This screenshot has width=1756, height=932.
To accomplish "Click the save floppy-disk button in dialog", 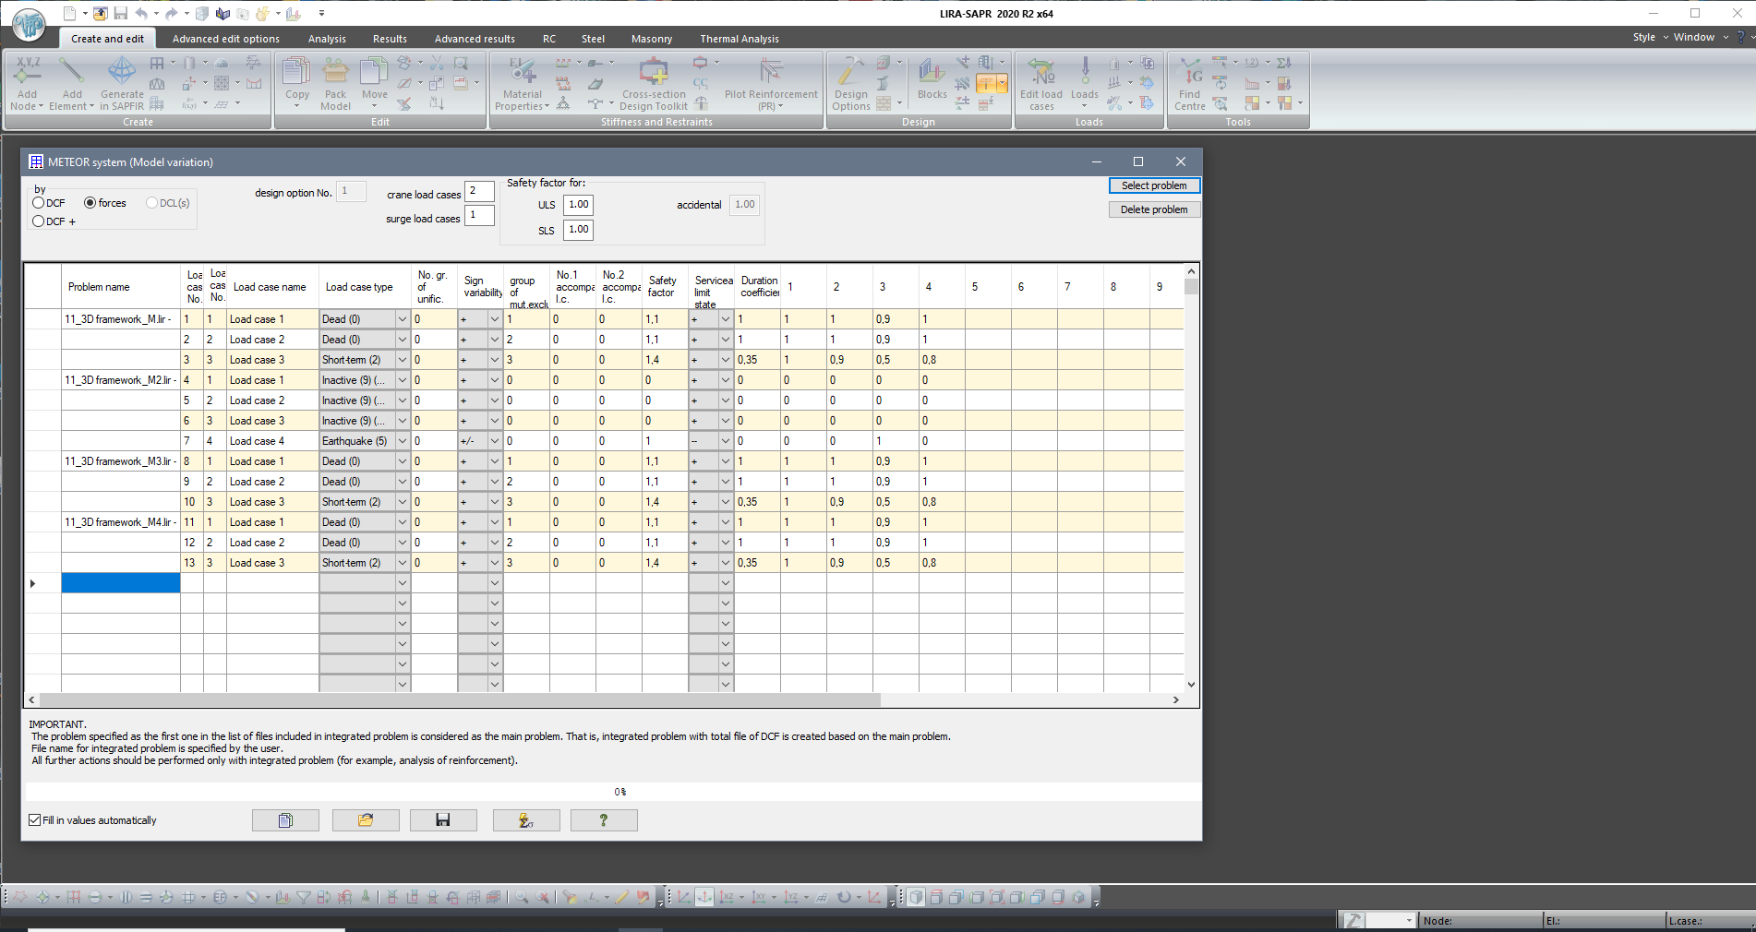I will [x=443, y=820].
